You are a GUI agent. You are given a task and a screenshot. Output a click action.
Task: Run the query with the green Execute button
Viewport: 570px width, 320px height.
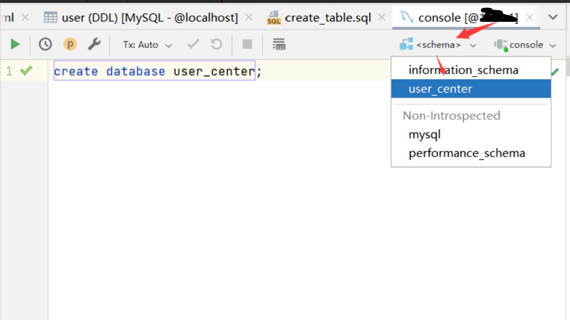(15, 45)
